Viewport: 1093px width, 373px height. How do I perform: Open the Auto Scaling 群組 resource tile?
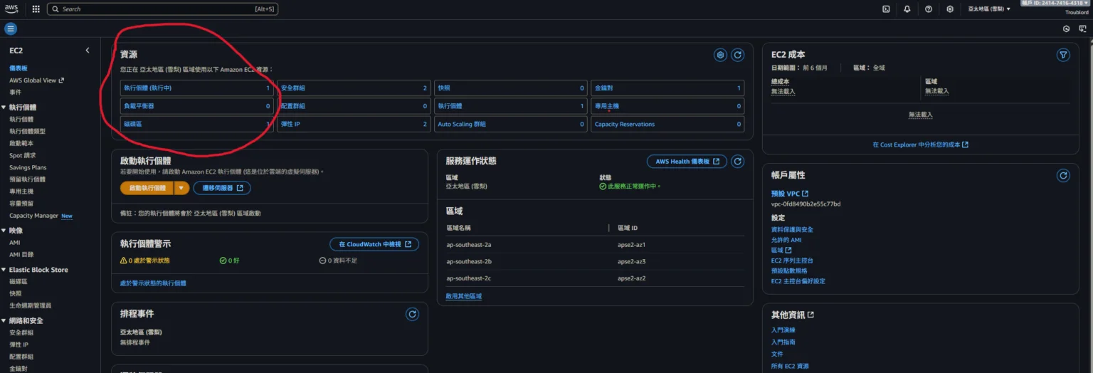pyautogui.click(x=511, y=125)
